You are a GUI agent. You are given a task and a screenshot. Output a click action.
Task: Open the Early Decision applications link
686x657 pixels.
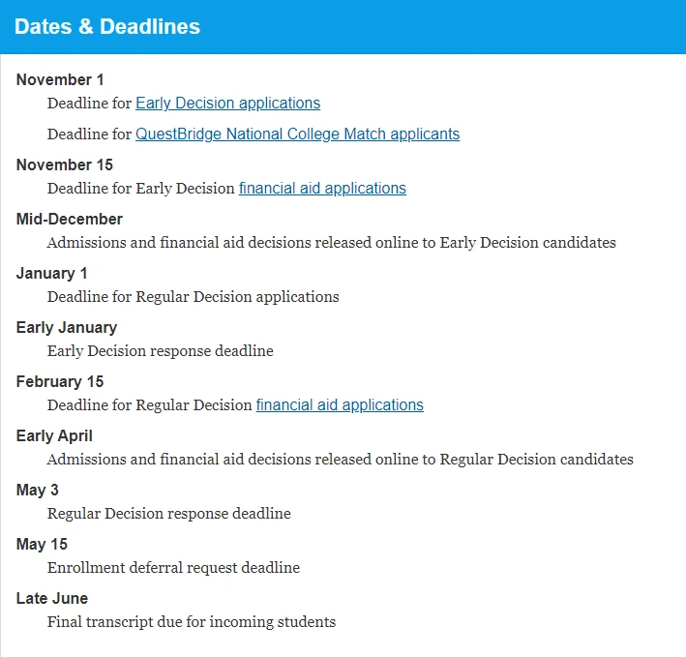tap(227, 103)
